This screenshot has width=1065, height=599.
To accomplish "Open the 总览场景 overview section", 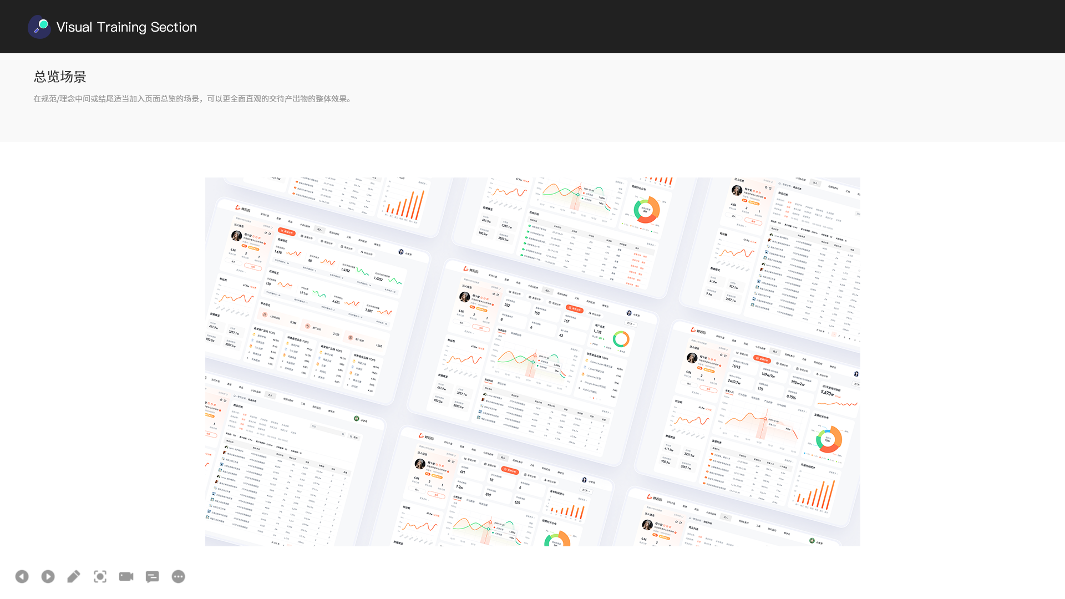I will pos(60,77).
